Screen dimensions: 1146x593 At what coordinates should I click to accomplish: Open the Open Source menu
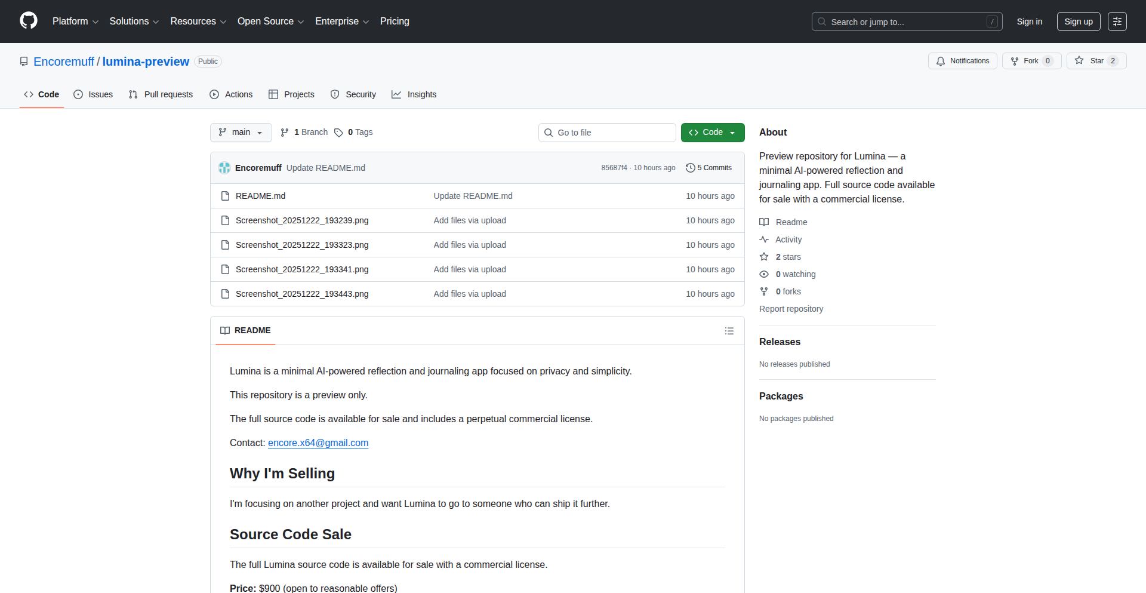tap(270, 21)
